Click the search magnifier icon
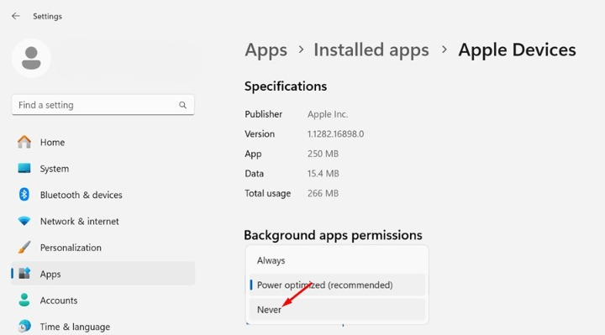 (x=182, y=105)
